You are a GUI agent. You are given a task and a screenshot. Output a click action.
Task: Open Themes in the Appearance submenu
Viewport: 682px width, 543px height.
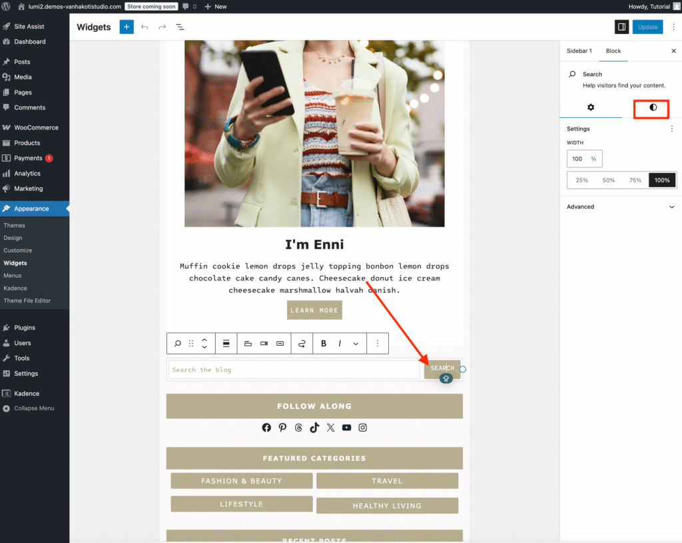click(14, 225)
